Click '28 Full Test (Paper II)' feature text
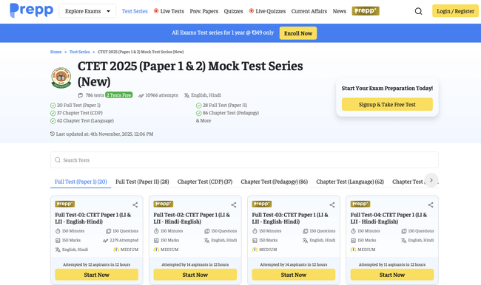The height and width of the screenshot is (285, 481). coord(225,105)
